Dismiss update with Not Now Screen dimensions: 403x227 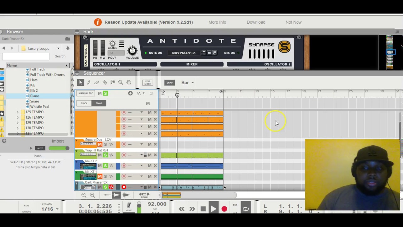293,22
